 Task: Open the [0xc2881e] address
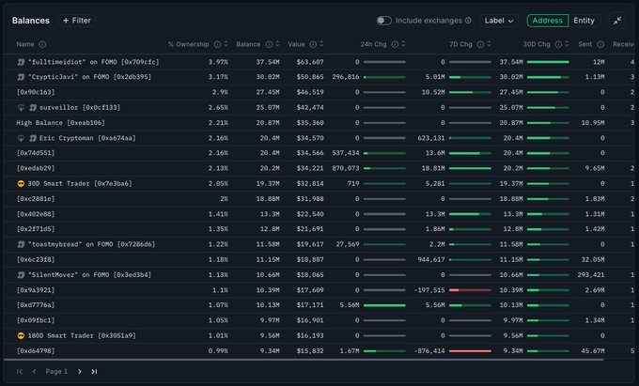point(36,199)
